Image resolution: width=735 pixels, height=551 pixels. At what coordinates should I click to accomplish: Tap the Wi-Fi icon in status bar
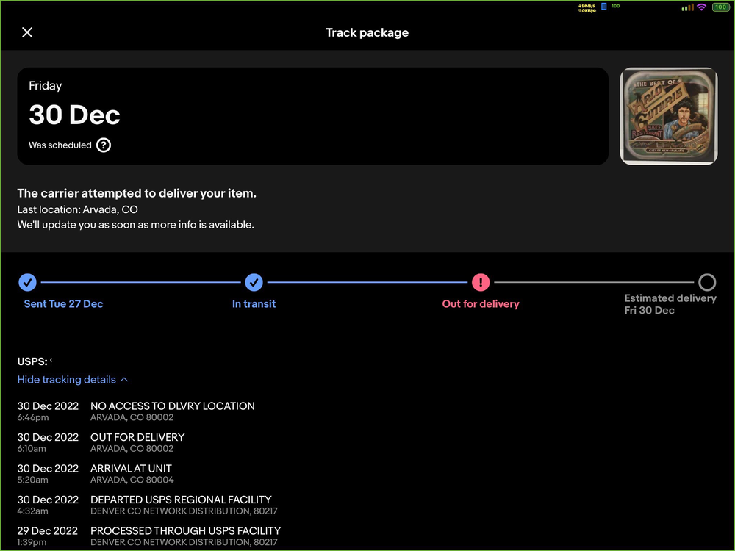(701, 7)
